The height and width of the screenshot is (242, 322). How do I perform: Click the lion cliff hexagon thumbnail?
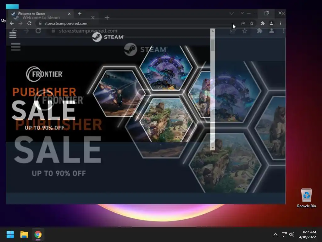166,120
